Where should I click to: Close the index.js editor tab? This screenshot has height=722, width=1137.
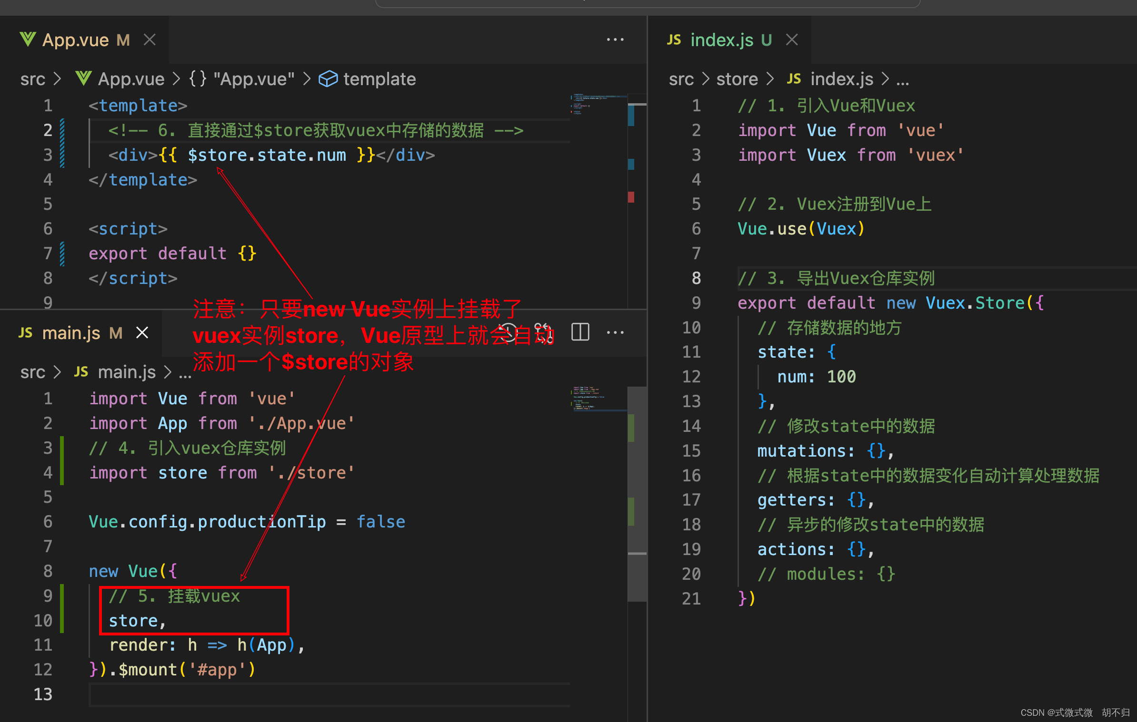[792, 40]
